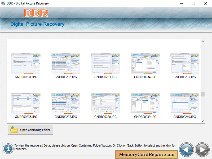The height and width of the screenshot is (159, 212).
Task: Click the info icon in the status area
Action: [8, 149]
